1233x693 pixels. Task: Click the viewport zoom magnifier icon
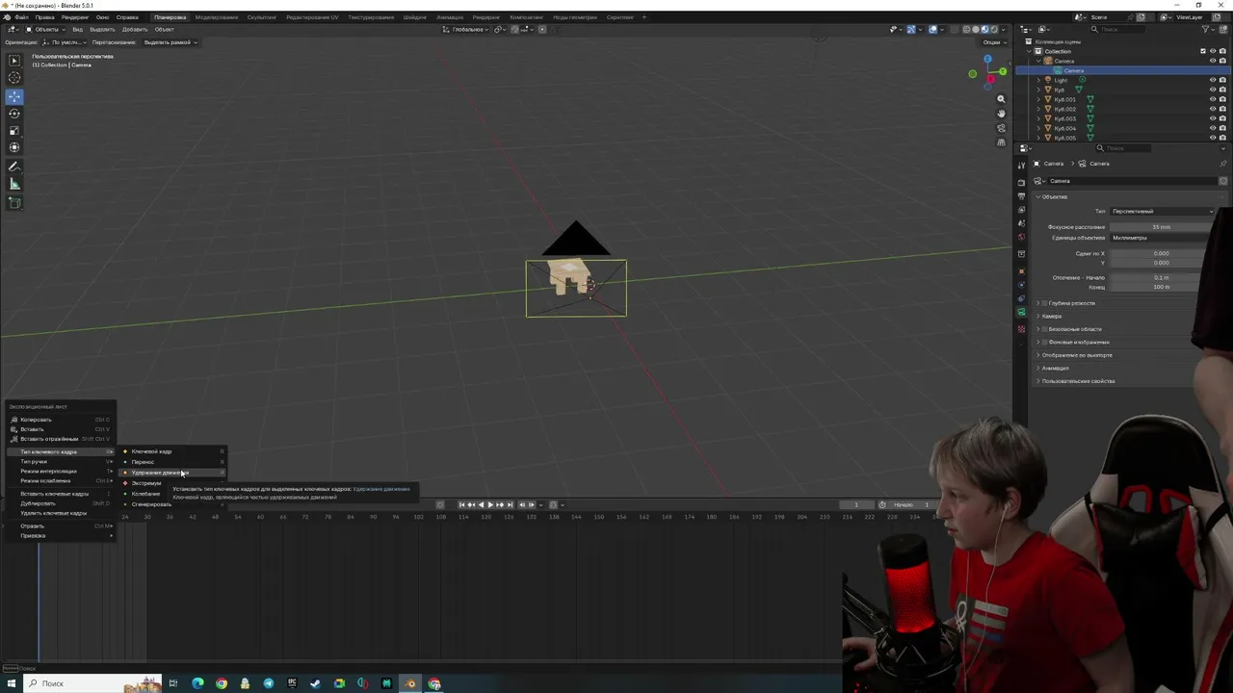[1001, 99]
